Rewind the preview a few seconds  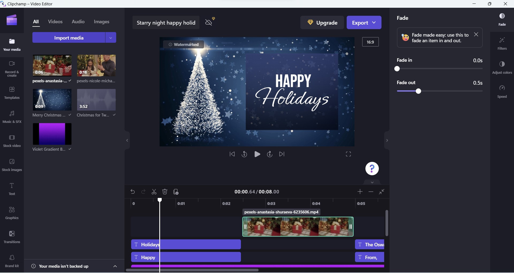[x=244, y=154]
